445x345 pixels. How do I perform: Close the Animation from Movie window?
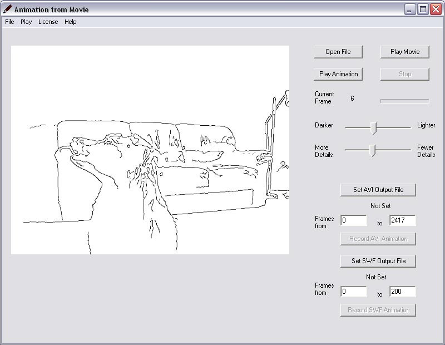pos(436,9)
